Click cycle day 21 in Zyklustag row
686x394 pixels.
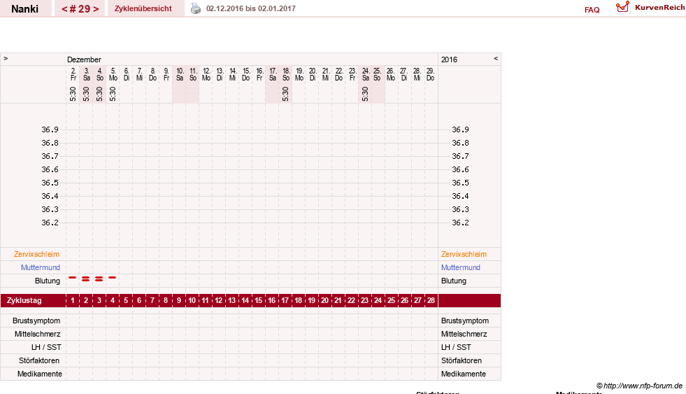click(338, 301)
